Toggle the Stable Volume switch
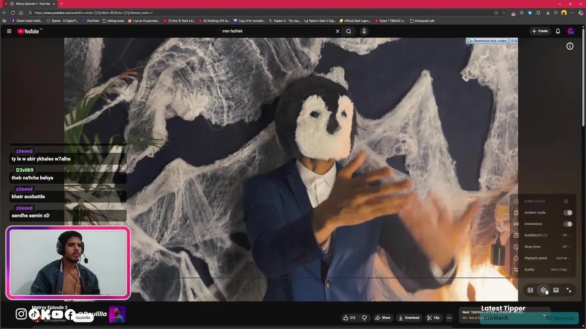 566,201
